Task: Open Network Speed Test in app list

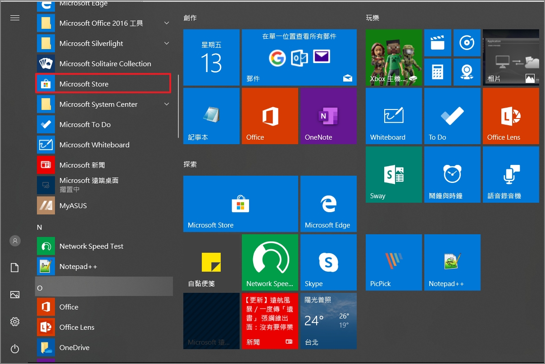Action: coord(104,246)
